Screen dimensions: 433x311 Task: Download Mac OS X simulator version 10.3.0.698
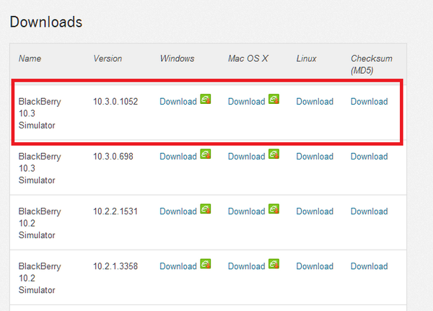247,157
